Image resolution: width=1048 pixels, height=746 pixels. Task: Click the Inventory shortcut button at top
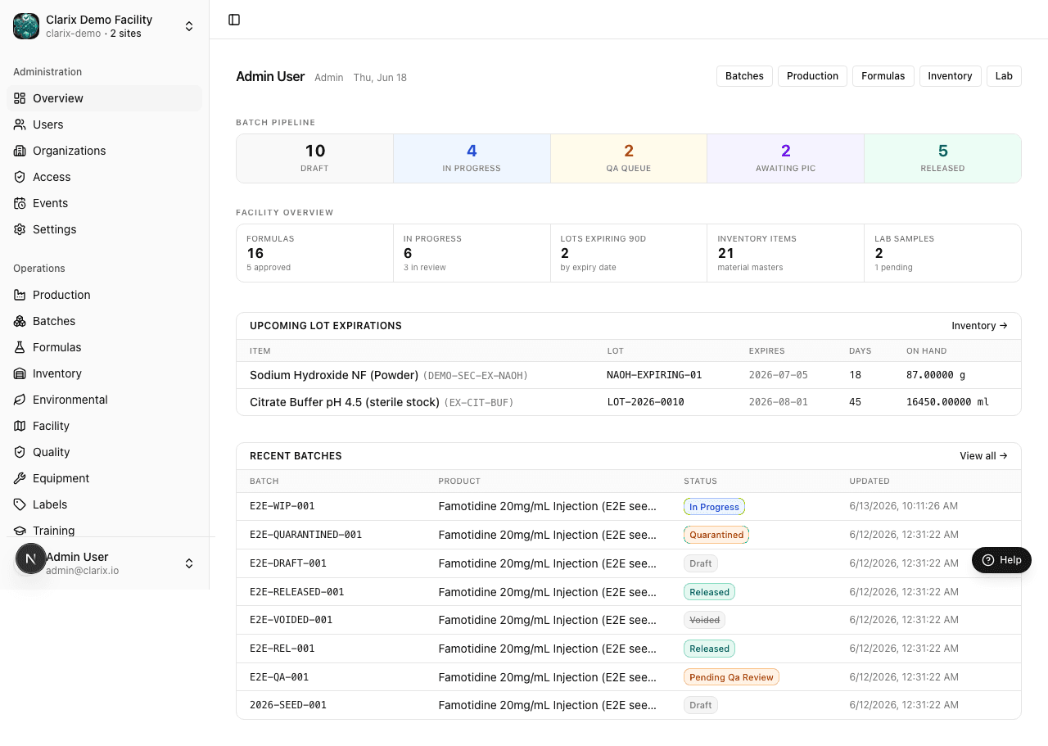point(950,76)
